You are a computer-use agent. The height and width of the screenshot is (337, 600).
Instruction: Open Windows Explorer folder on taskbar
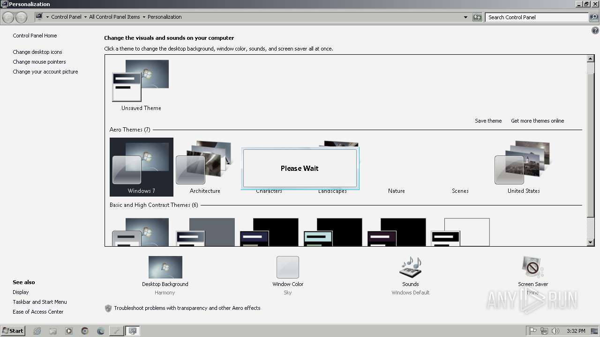53,331
